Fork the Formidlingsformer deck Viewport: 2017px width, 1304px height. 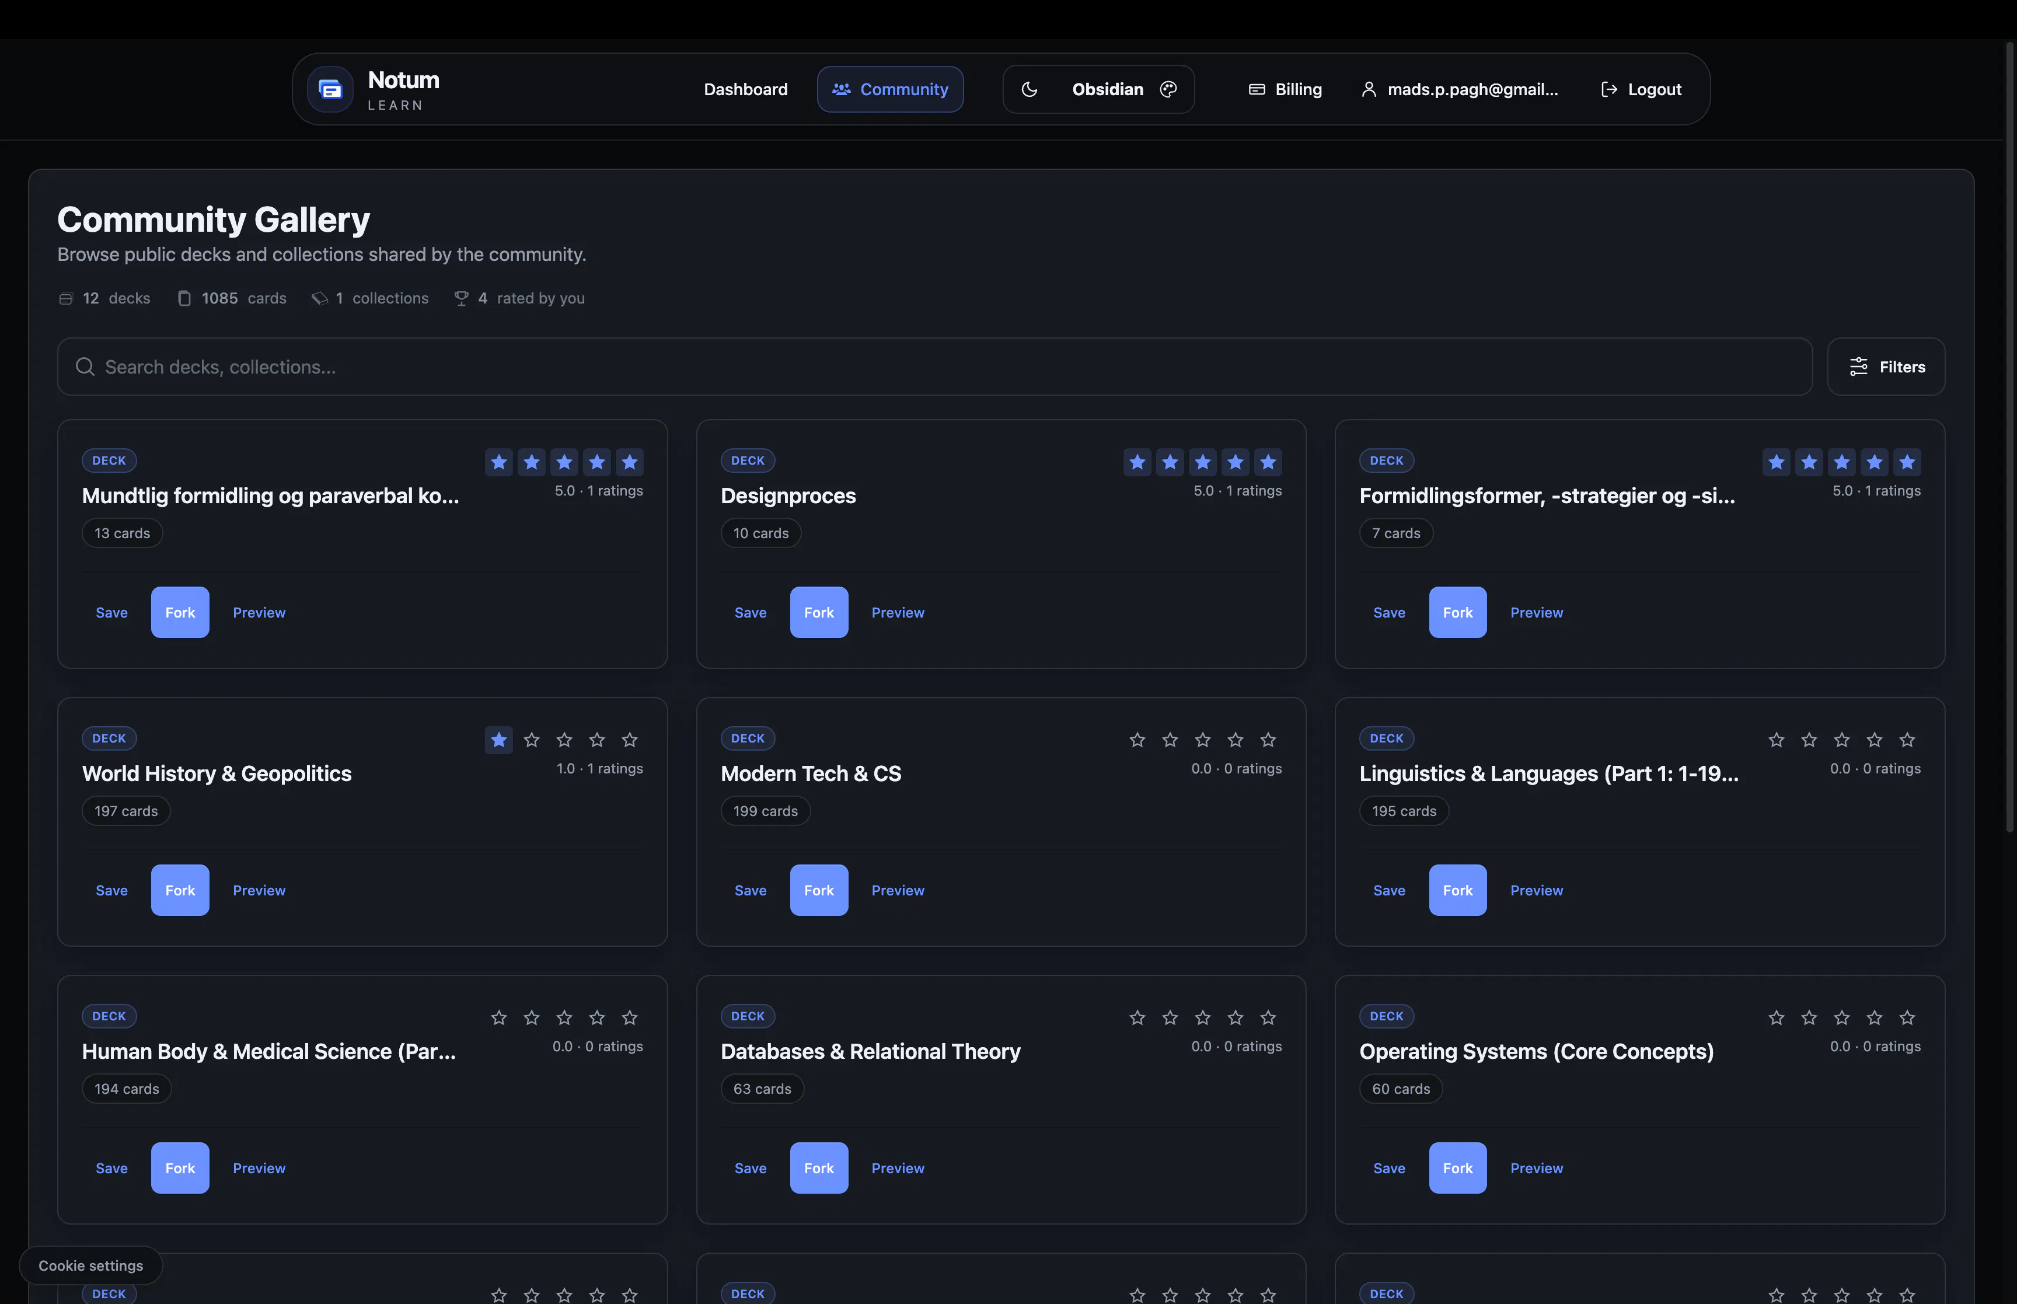click(1457, 612)
